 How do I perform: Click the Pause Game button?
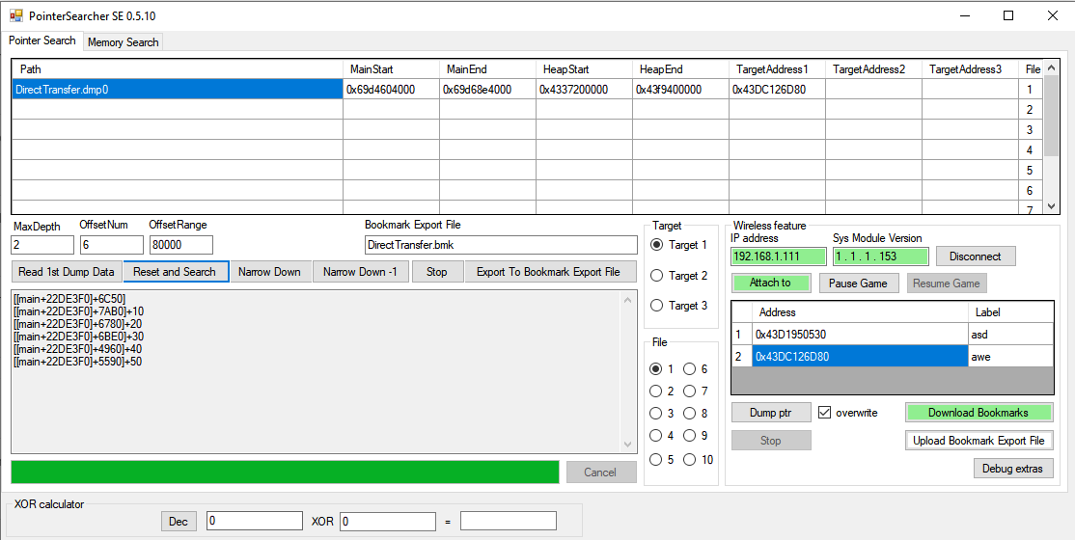(859, 283)
